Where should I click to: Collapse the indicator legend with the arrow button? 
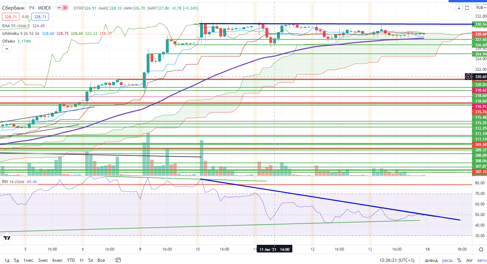click(x=7, y=49)
